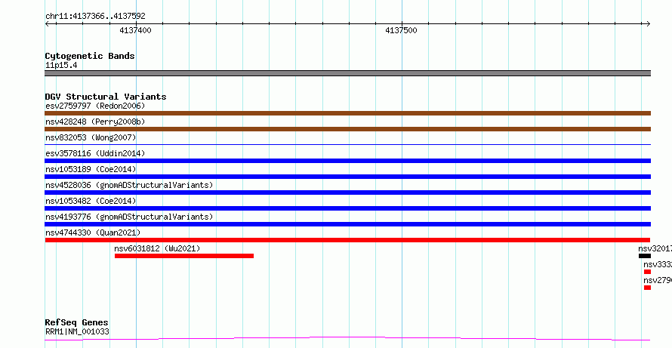Select the thin blue nsv832053 line

347,145
